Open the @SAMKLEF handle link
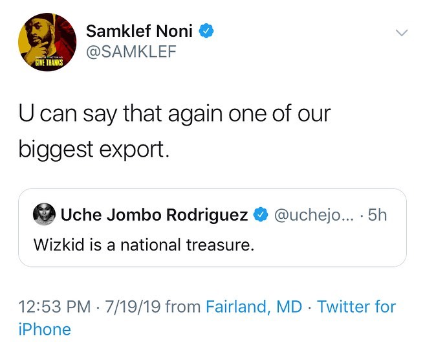The width and height of the screenshot is (425, 347). (130, 52)
